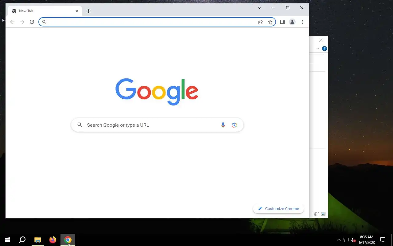Viewport: 393px width, 246px height.
Task: Click the Chrome taskbar icon
Action: (68, 240)
